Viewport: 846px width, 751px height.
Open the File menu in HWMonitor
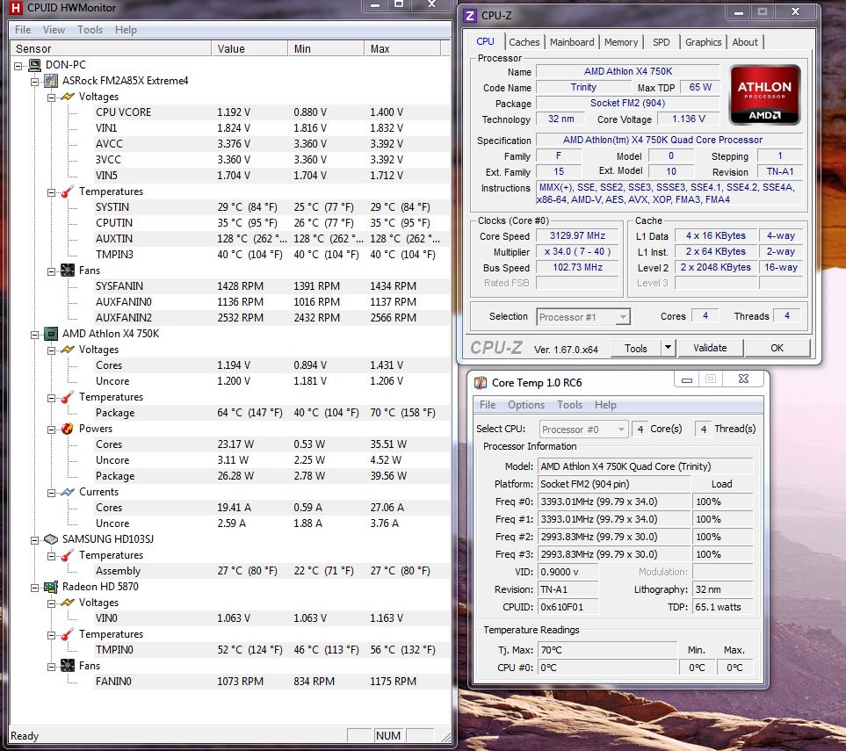tap(23, 30)
